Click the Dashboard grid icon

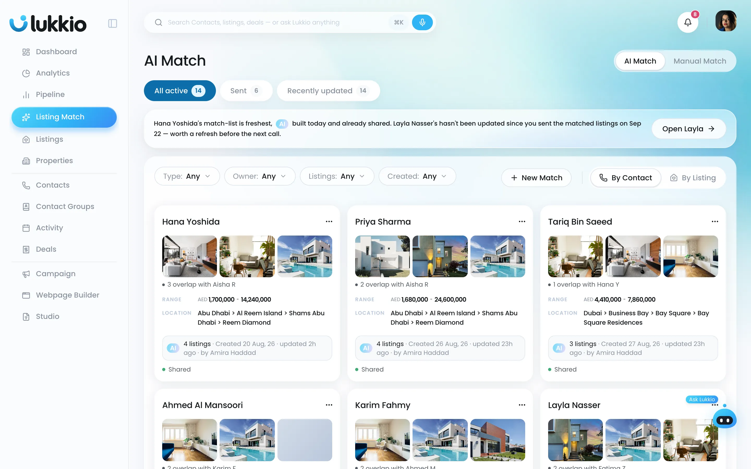[x=26, y=52]
